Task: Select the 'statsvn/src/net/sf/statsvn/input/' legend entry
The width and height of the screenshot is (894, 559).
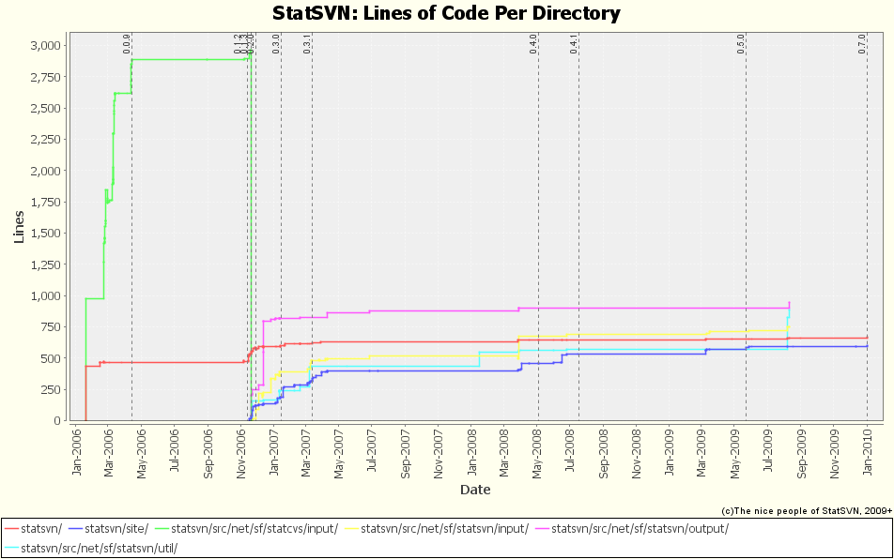Action: (x=445, y=529)
